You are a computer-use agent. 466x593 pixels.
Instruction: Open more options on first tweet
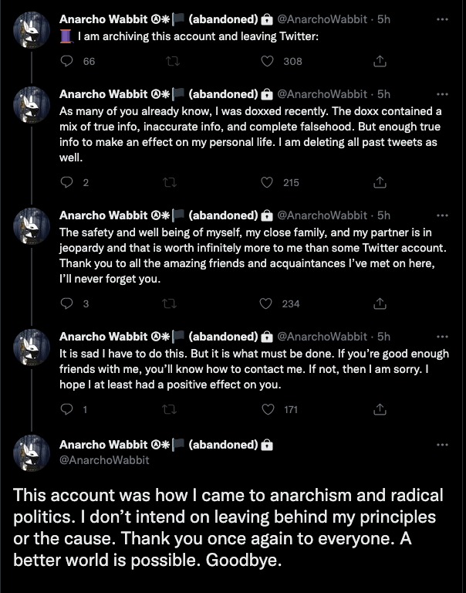click(442, 19)
